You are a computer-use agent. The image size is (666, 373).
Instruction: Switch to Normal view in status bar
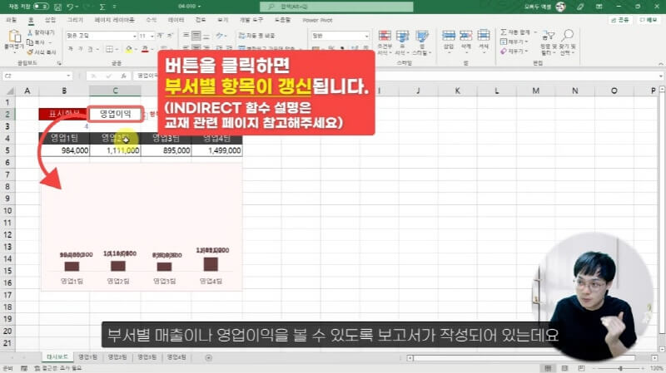pos(548,368)
